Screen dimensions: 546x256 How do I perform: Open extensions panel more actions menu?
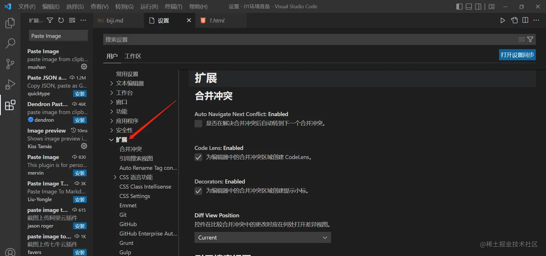(x=83, y=20)
